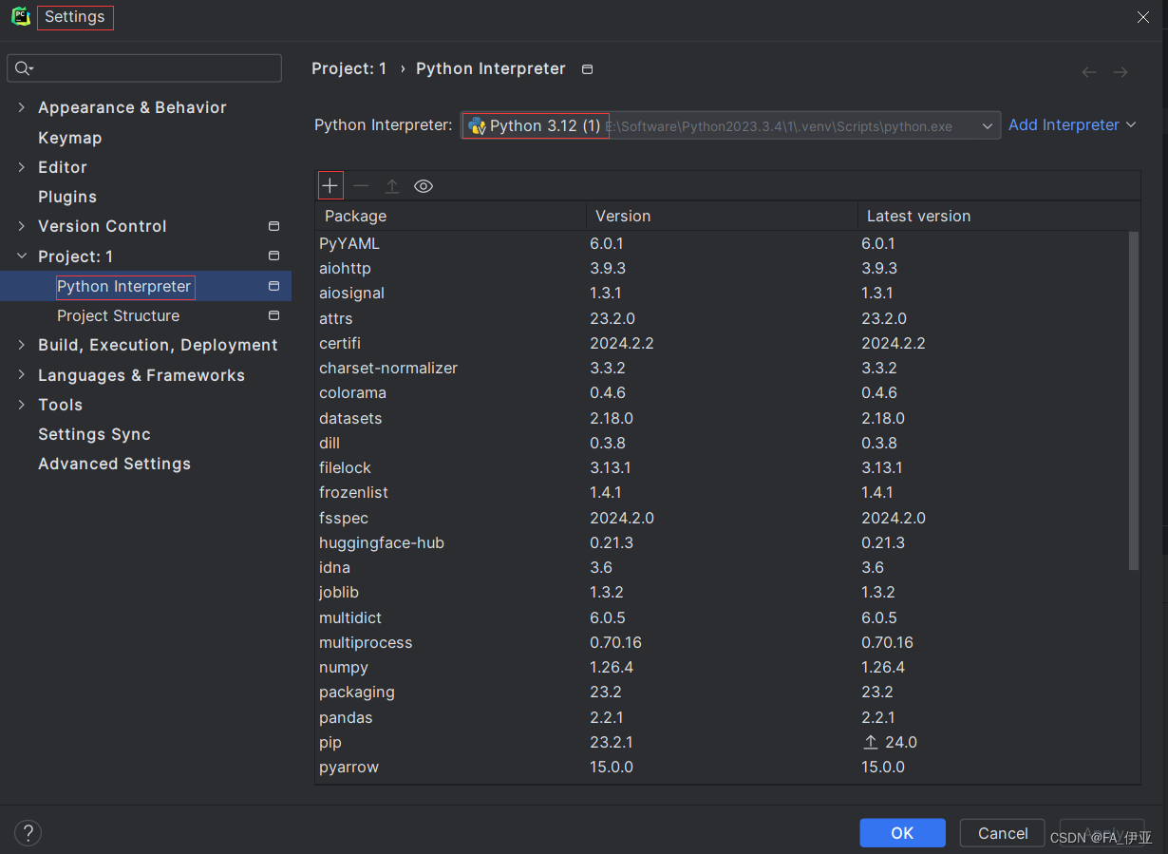Viewport: 1168px width, 854px height.
Task: Click the icon beside the Python Interpreter breadcrumb
Action: 587,69
